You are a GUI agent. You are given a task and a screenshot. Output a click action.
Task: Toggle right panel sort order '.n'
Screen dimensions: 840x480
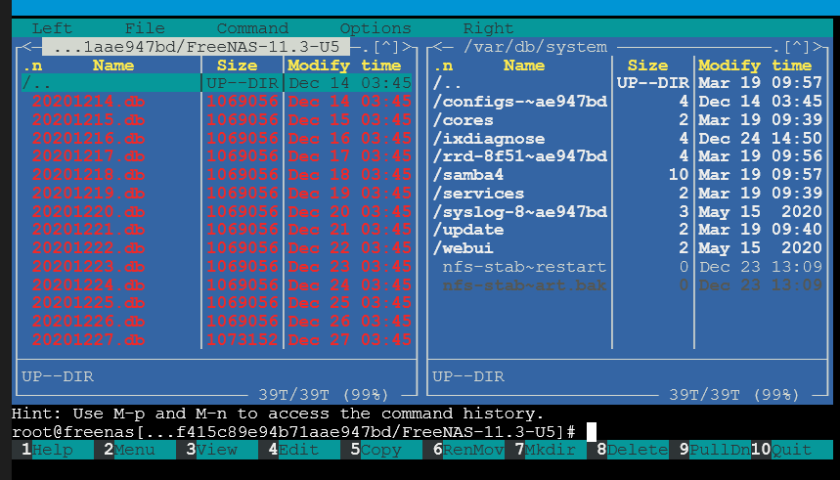tap(443, 65)
